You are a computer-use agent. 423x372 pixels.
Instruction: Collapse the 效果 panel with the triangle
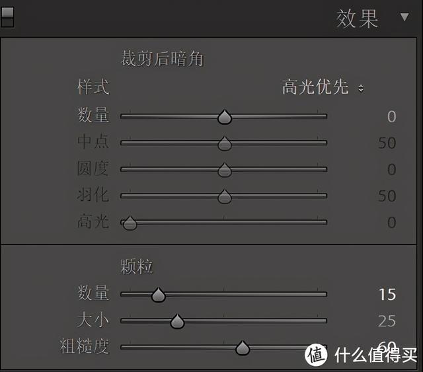[404, 17]
